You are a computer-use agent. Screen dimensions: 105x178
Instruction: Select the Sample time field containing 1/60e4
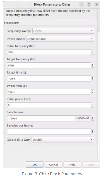click(x=49, y=118)
